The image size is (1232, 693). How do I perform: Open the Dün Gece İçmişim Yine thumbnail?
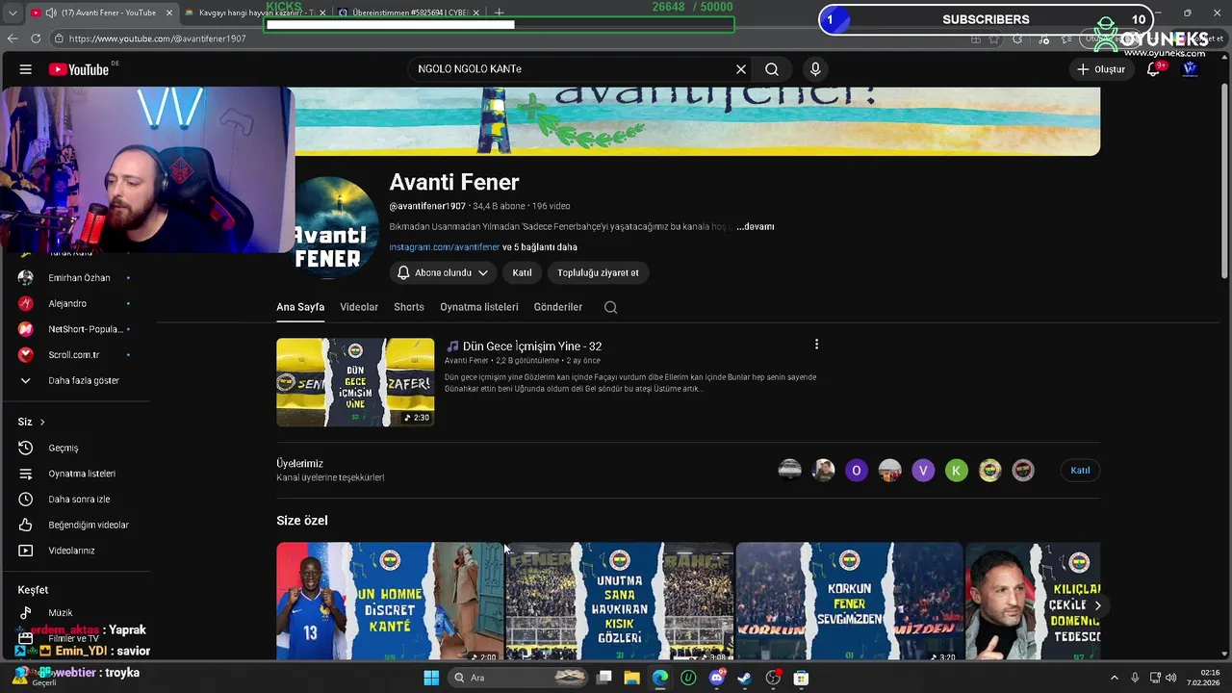click(355, 382)
